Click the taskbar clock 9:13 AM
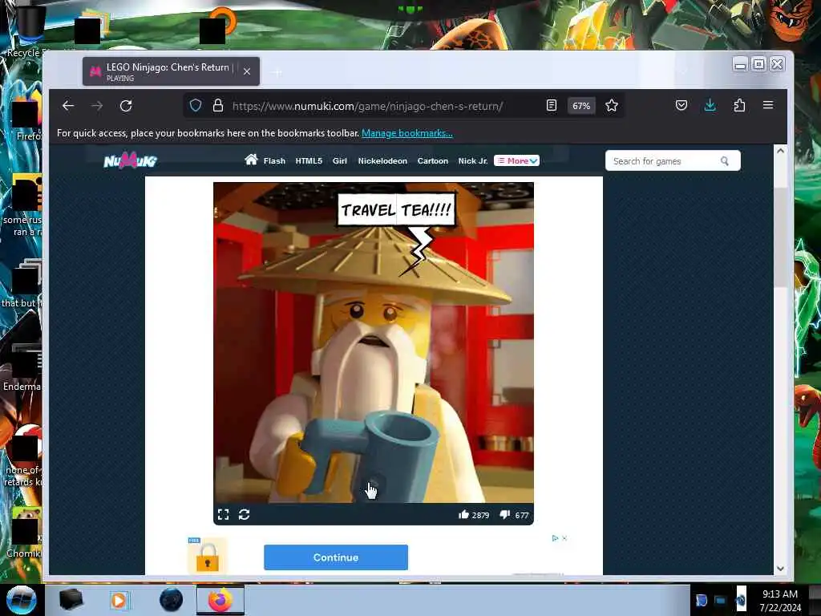The image size is (821, 616). 780,594
